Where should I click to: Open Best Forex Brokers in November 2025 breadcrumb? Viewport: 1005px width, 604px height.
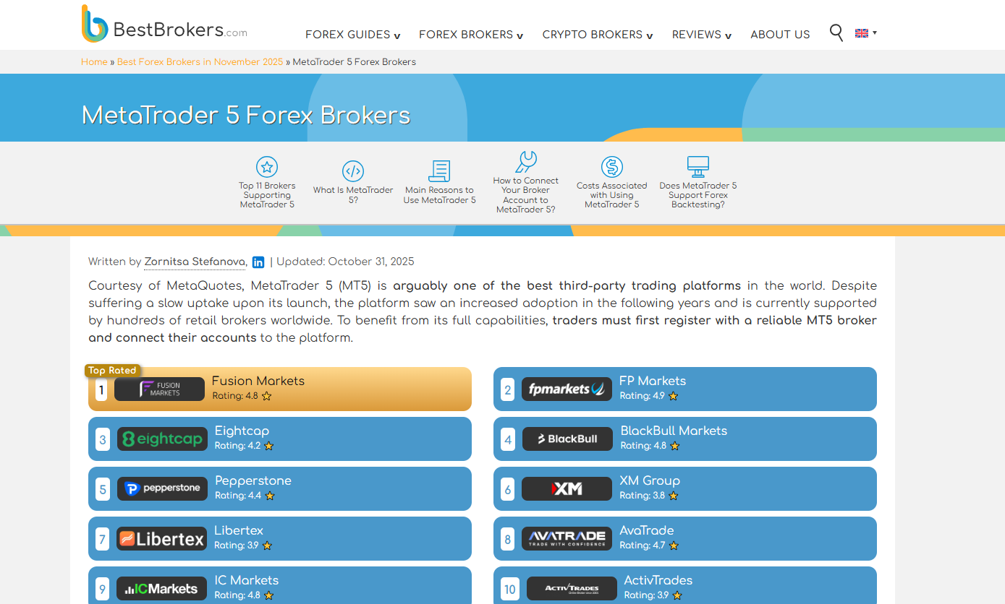[x=200, y=62]
